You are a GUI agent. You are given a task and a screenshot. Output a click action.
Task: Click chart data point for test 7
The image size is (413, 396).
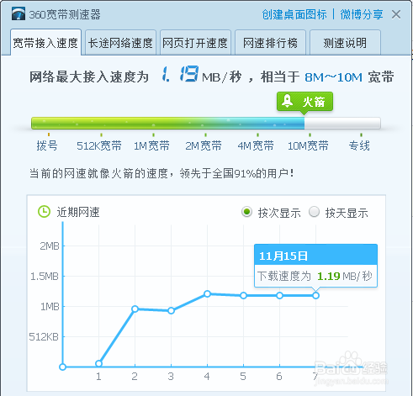315,295
